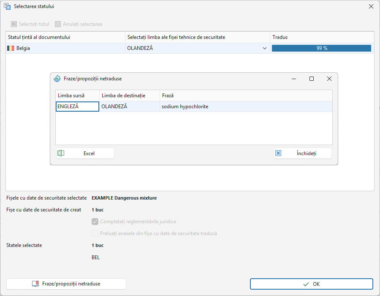Close the Fraze/propoziții netraduse dialog

[x=329, y=79]
